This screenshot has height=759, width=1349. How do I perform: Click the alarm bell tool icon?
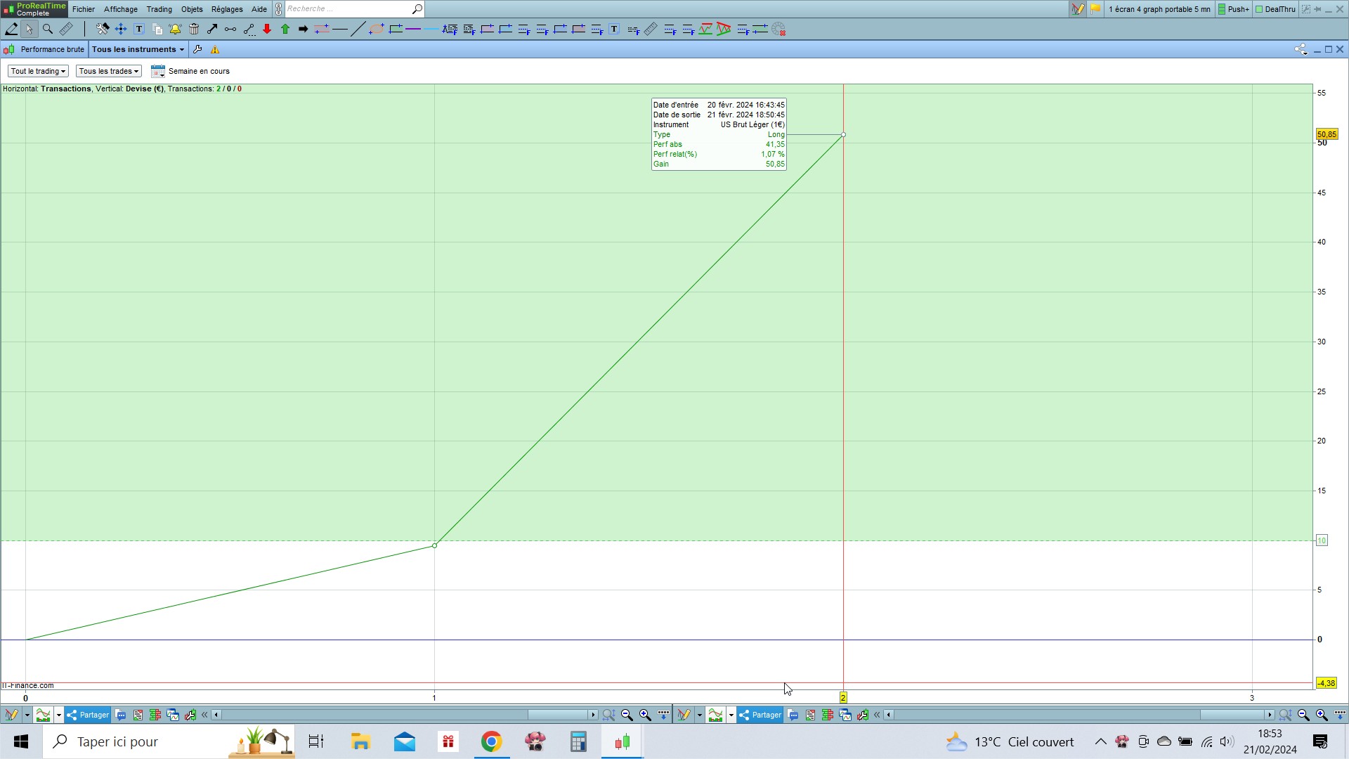point(175,29)
